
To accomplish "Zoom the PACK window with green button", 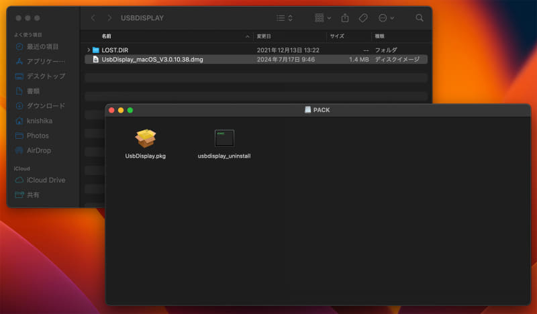I will coord(130,110).
